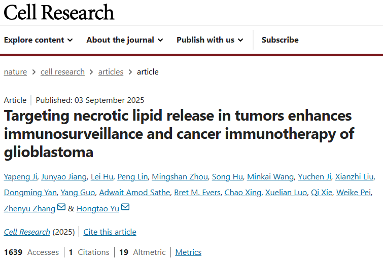The image size is (383, 260).
Task: Click the Cell Research journal logo
Action: (59, 13)
